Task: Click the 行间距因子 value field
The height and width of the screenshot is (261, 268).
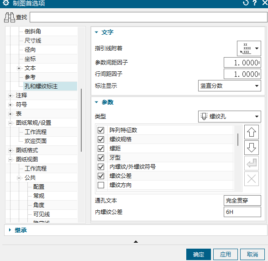Action: point(242,74)
